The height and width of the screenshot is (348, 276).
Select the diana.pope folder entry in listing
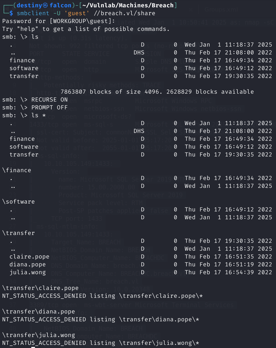coord(28,265)
